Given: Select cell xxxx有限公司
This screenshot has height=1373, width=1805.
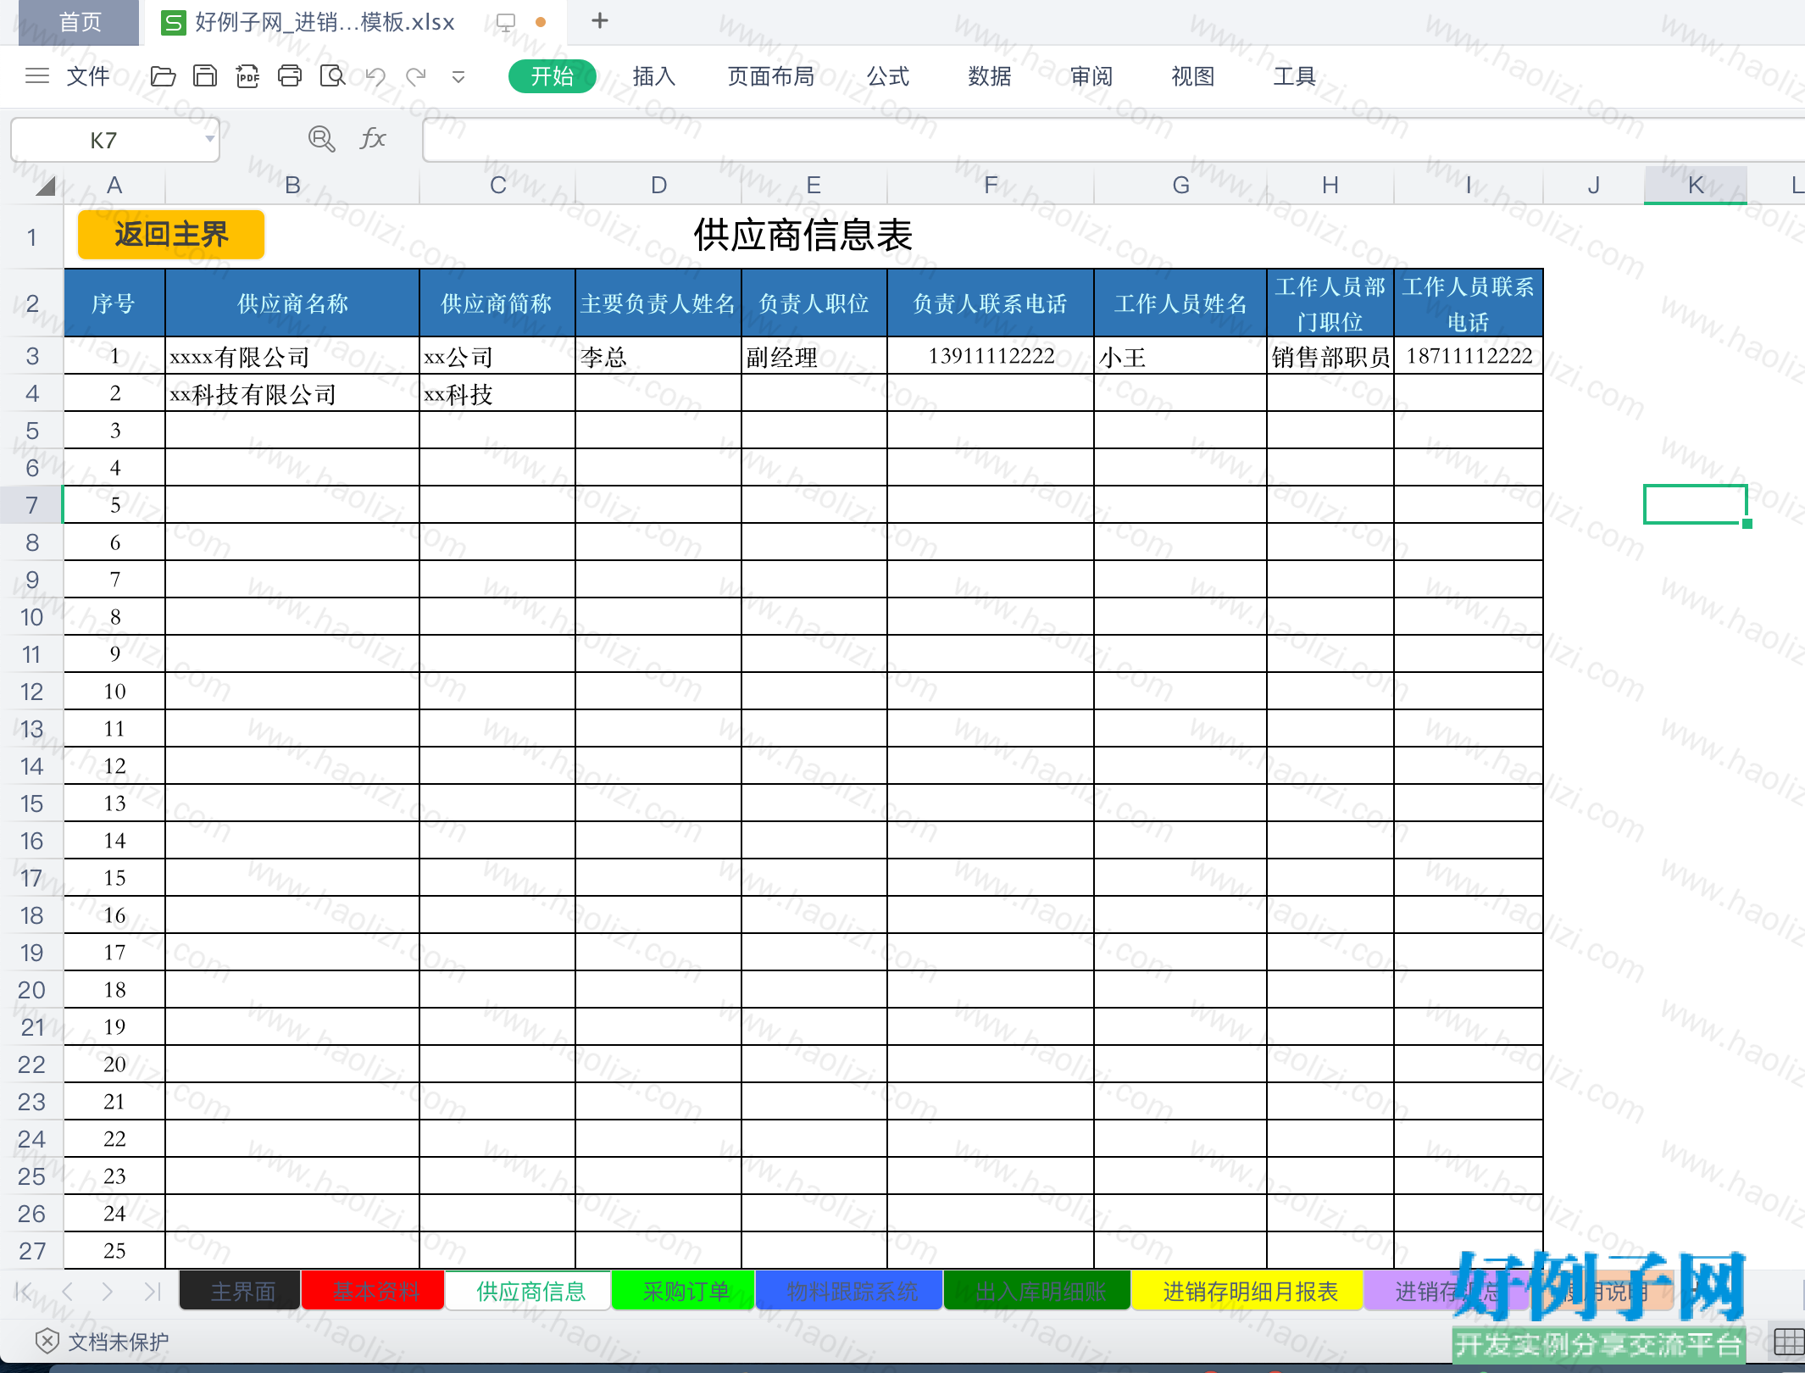Looking at the screenshot, I should (292, 357).
